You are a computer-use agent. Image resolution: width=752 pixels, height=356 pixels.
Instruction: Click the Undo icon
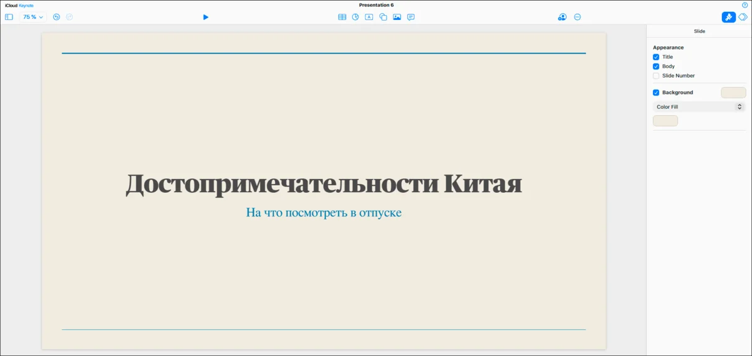tap(56, 17)
